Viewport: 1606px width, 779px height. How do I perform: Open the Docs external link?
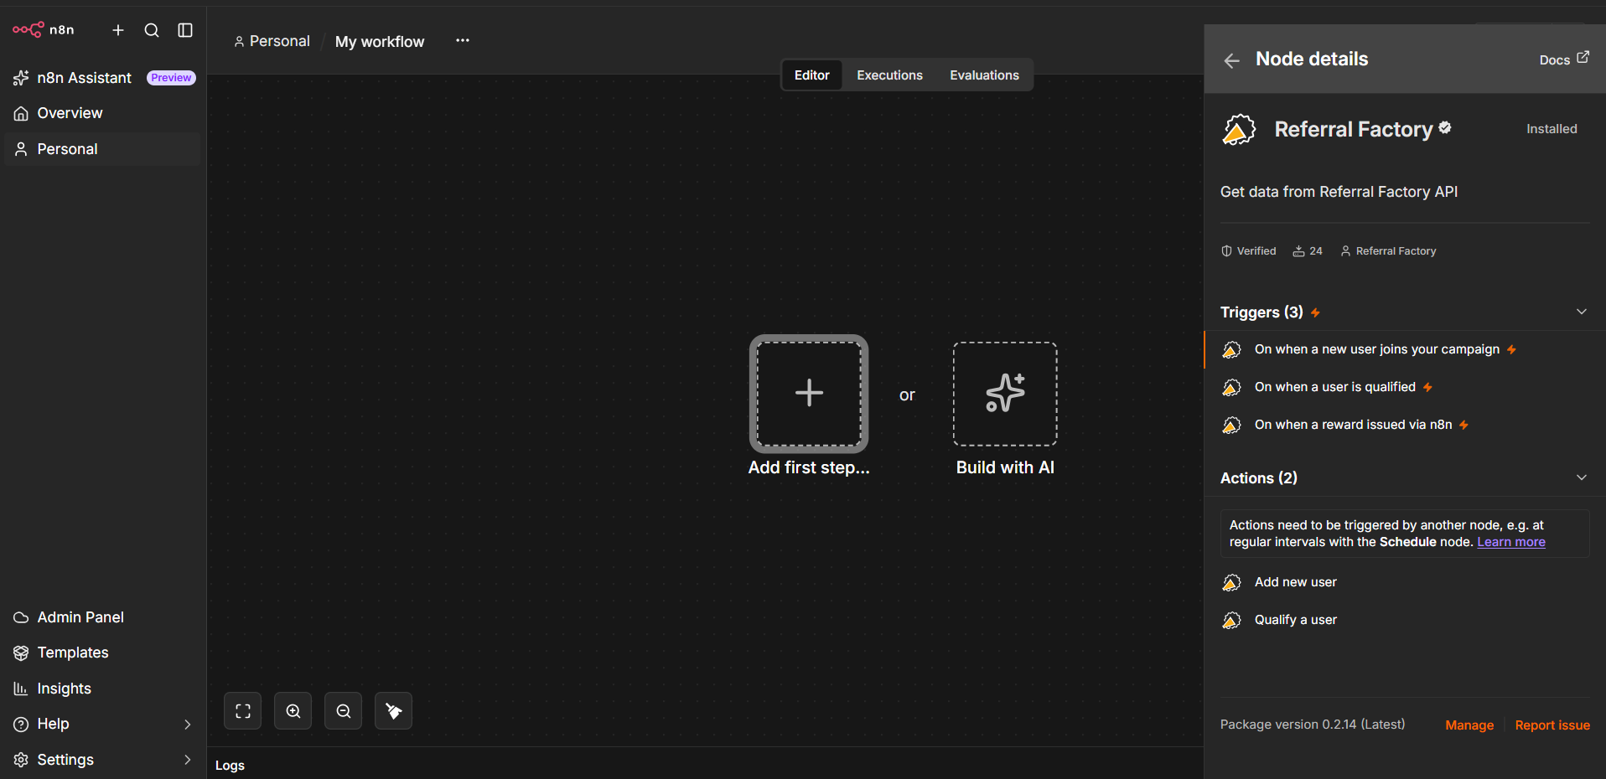(1564, 59)
